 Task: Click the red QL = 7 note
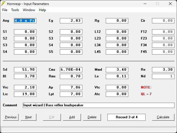[146, 94]
